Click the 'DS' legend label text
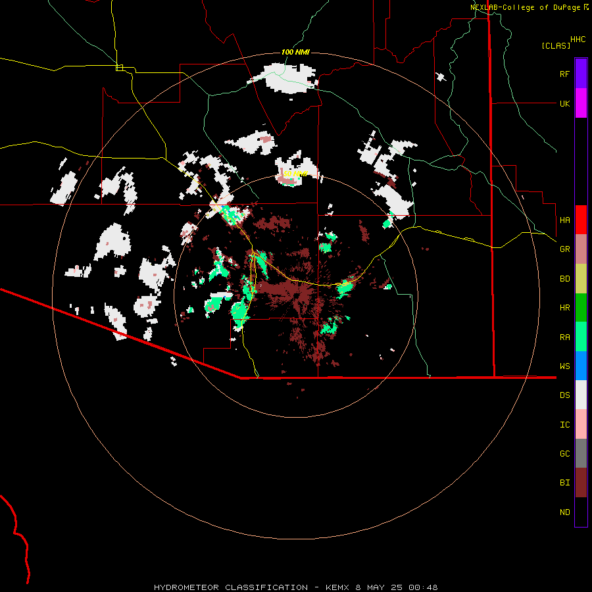 tap(564, 395)
